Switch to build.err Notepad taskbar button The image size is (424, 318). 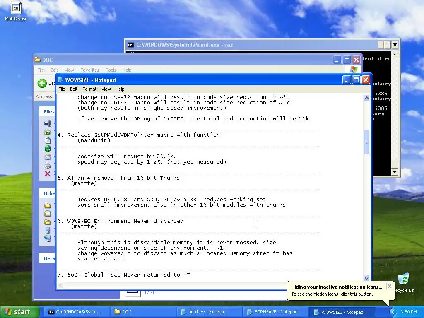[x=209, y=312]
